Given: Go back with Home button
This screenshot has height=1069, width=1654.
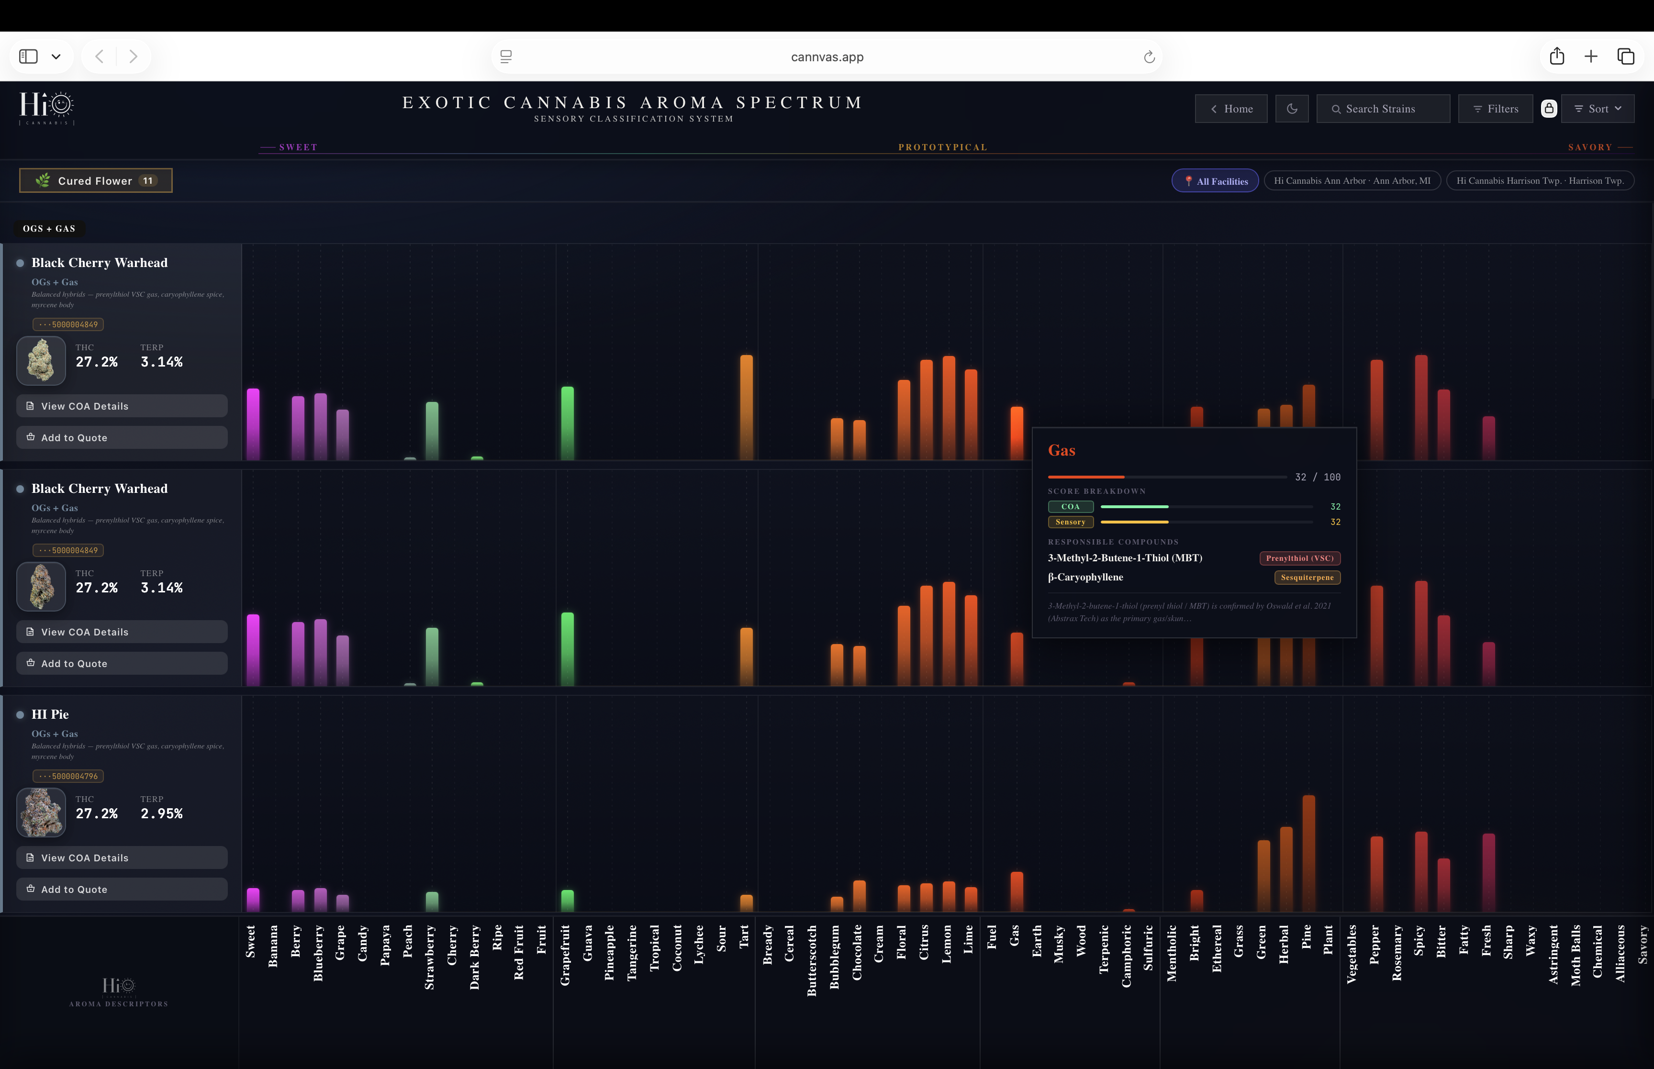Looking at the screenshot, I should pos(1230,109).
